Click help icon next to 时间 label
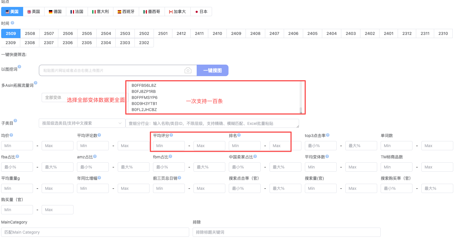This screenshot has height=242, width=457. tap(12, 23)
